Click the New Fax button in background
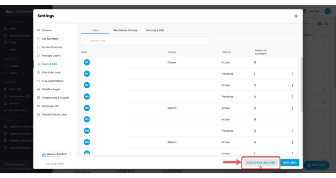Screen dimensions: 336x178 pos(316,165)
